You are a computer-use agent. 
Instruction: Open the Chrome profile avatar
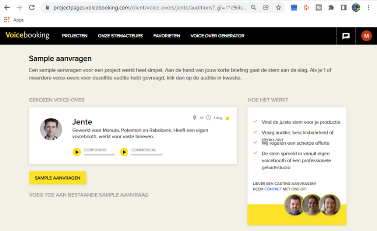[x=356, y=8]
